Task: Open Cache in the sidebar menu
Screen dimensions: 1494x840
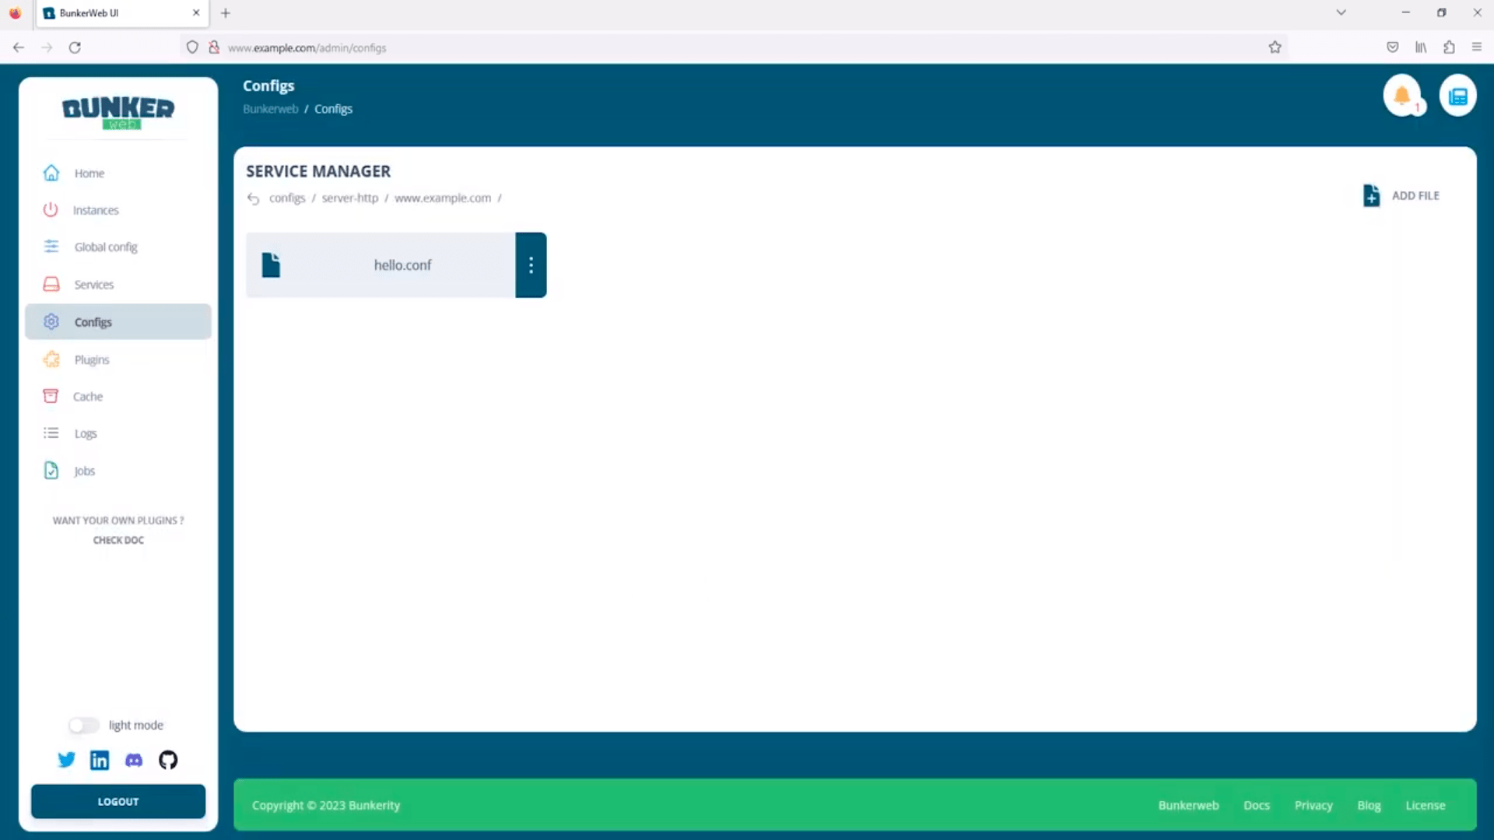Action: tap(118, 396)
